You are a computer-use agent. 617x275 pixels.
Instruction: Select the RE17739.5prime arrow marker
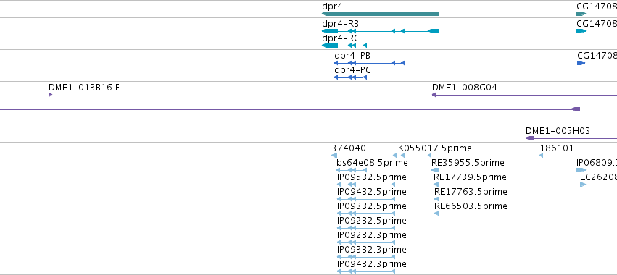(x=436, y=185)
